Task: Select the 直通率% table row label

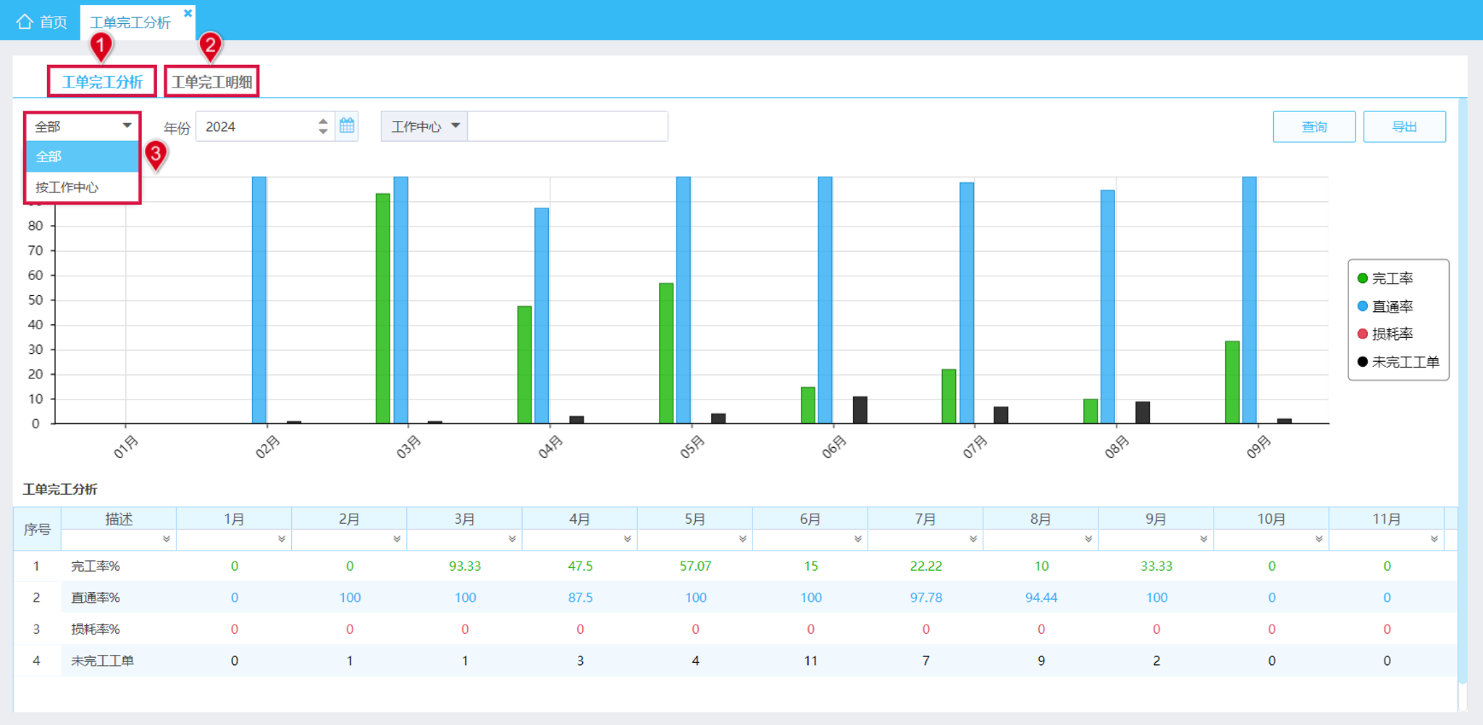Action: click(x=95, y=598)
